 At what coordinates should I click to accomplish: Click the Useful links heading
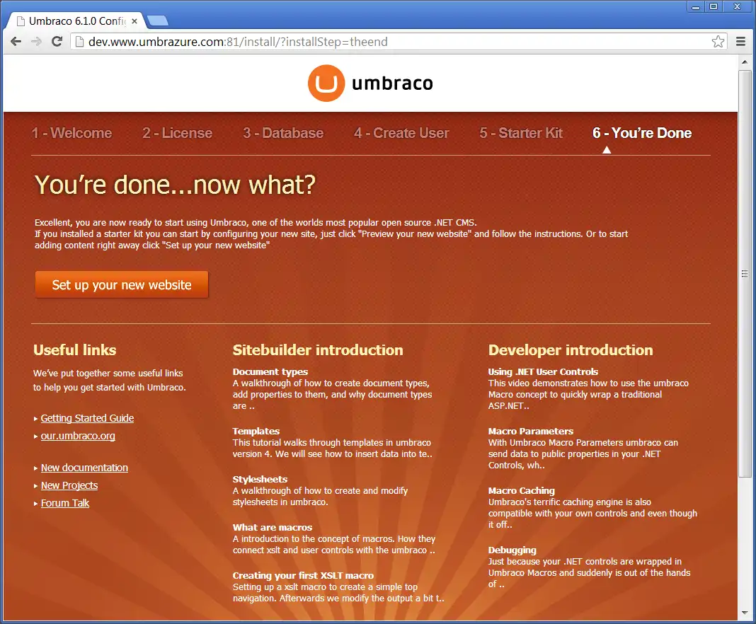75,350
